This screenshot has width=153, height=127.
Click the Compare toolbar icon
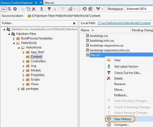[70, 9]
